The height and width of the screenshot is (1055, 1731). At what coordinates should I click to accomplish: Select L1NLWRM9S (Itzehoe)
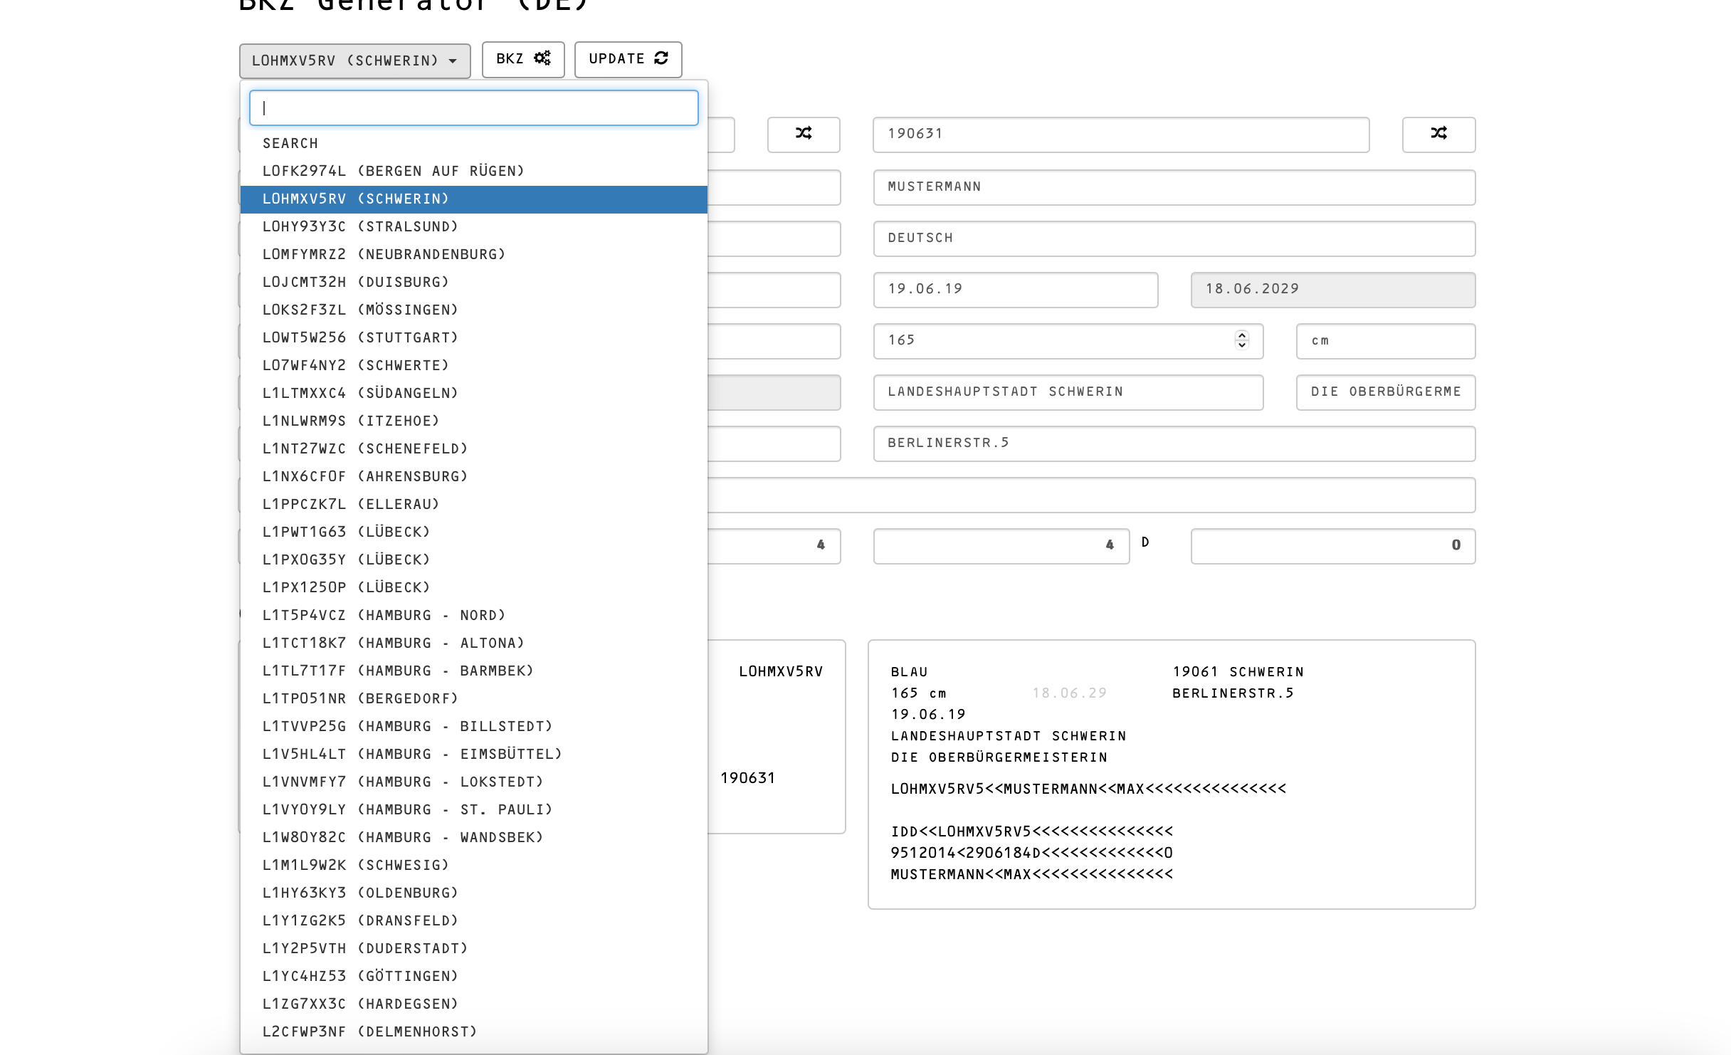pos(473,421)
